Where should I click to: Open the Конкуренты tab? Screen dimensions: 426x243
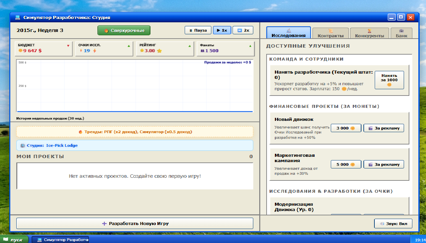[369, 33]
